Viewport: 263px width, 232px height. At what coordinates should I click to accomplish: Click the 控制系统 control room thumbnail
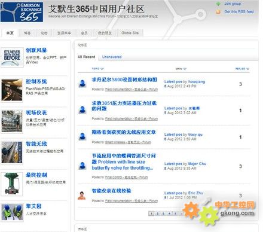(x=12, y=90)
